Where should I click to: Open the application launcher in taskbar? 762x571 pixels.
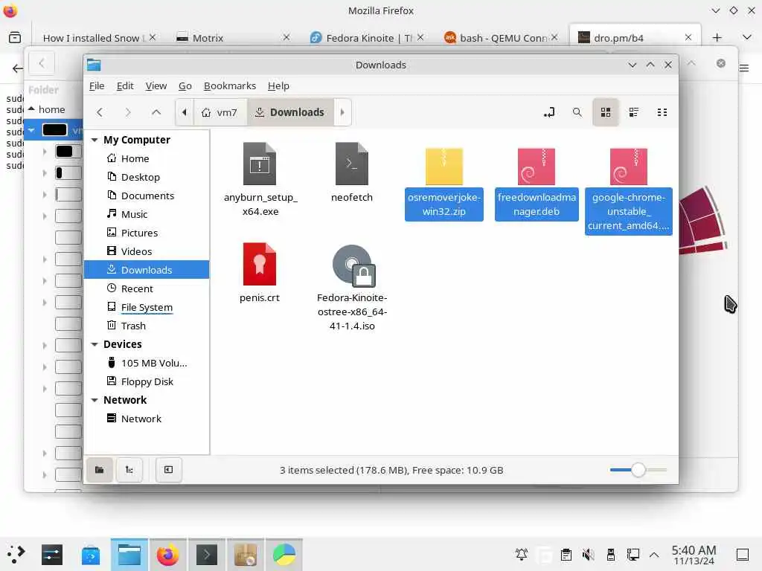(x=16, y=554)
